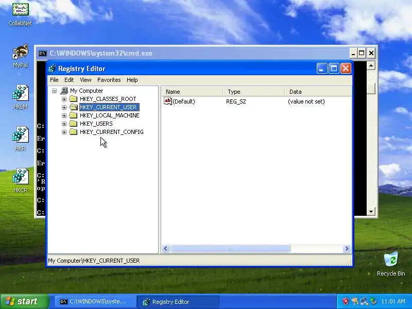Click the HKEY_CURRENT_CONFIG folder icon

(73, 132)
